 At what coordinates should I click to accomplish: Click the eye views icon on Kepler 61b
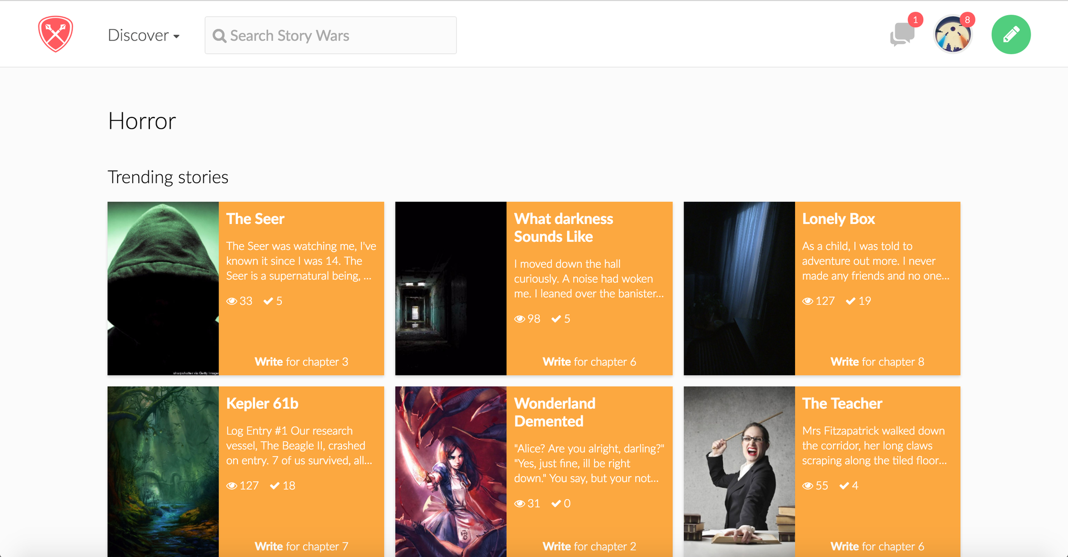[232, 486]
